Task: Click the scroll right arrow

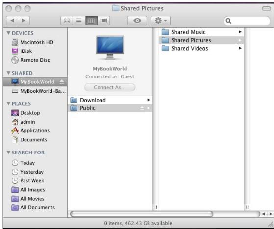Action: (271, 214)
